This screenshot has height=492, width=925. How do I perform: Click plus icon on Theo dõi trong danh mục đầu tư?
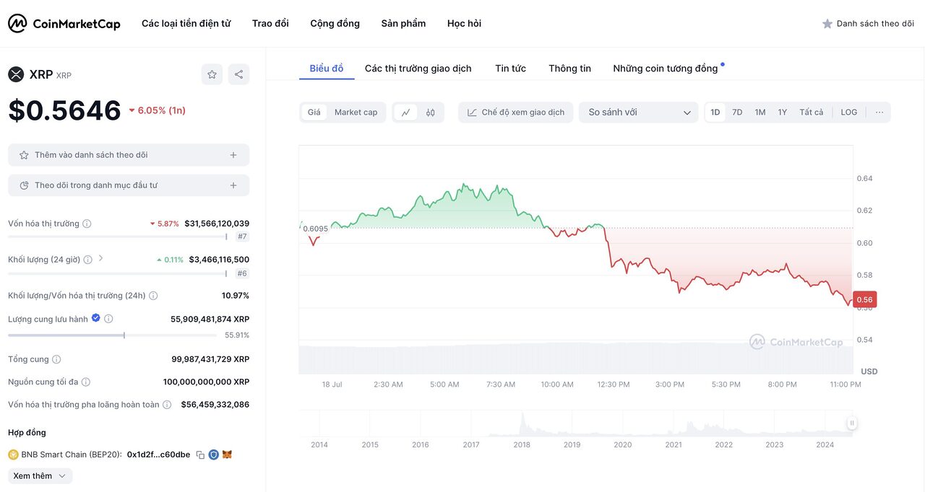point(233,185)
